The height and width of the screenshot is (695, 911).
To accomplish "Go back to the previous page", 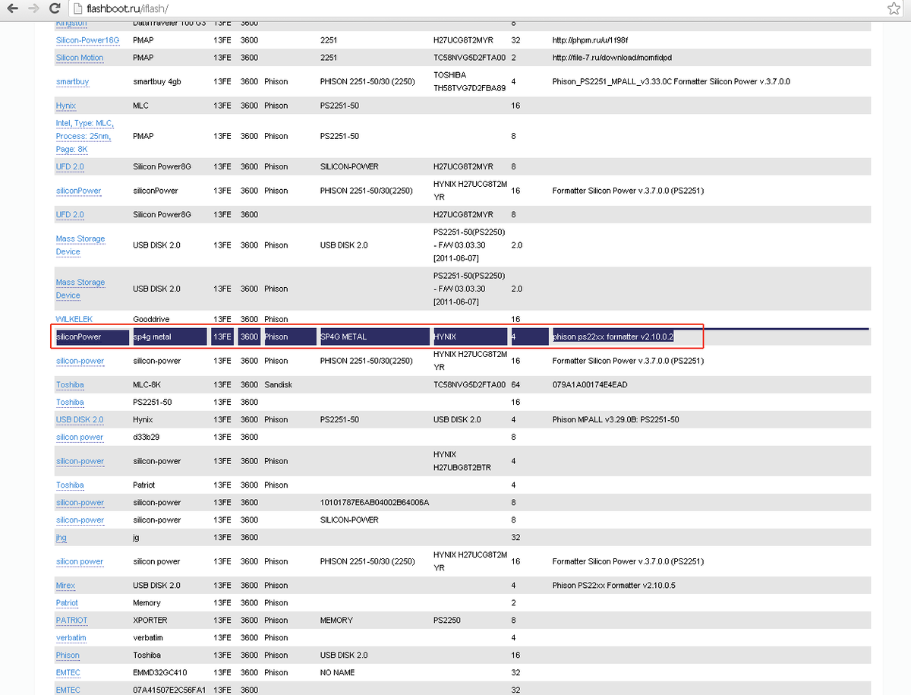I will (13, 9).
